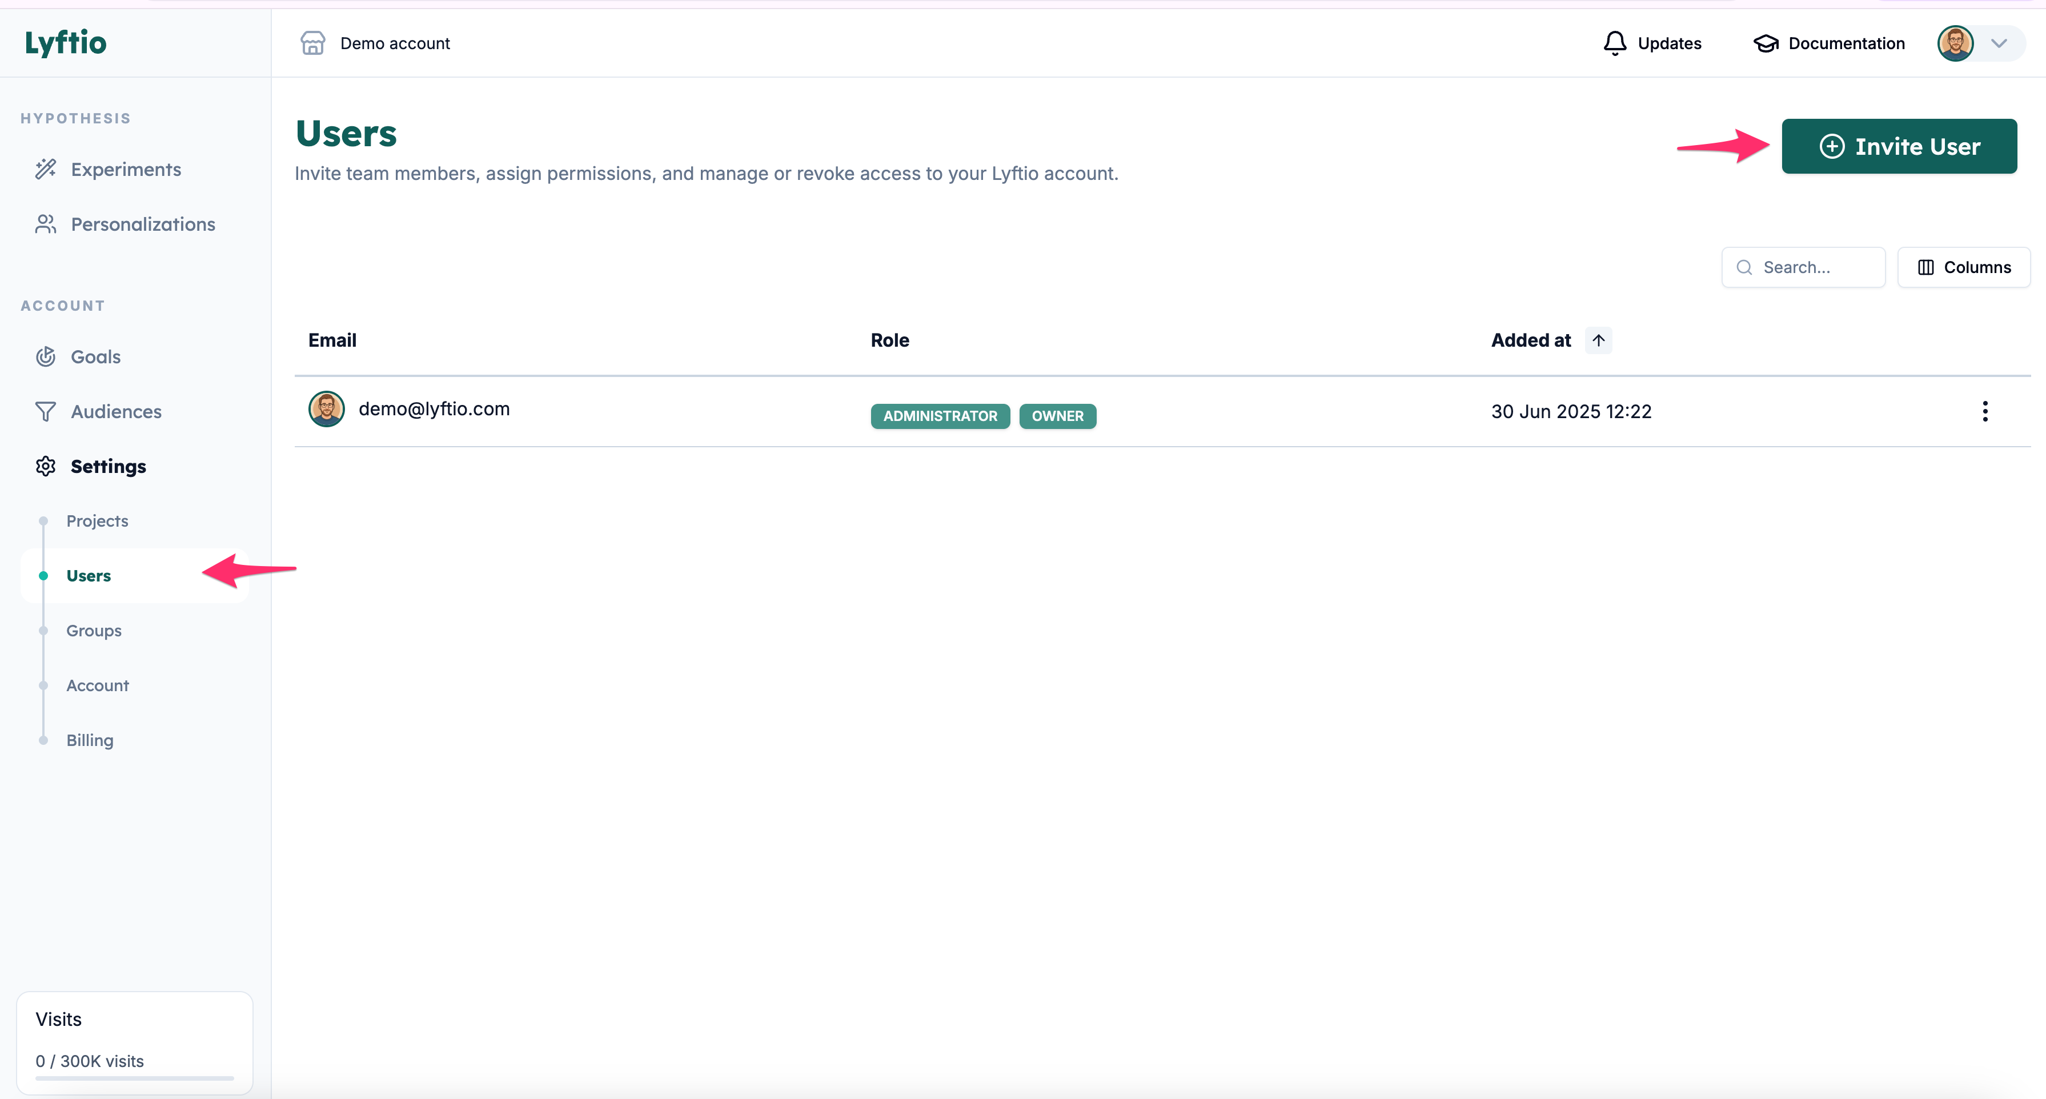
Task: Click the demo@lyftio.com email
Action: click(x=434, y=409)
